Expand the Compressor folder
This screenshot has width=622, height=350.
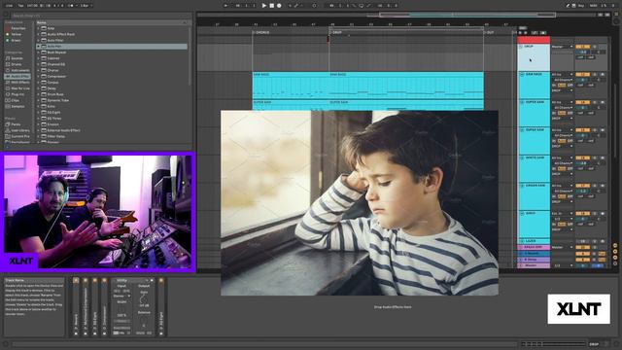pyautogui.click(x=39, y=76)
